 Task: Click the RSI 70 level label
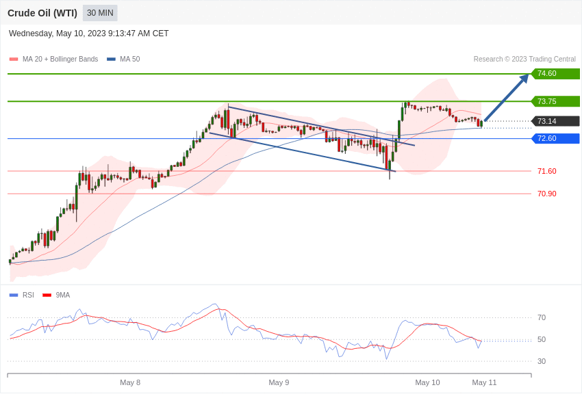tap(542, 317)
